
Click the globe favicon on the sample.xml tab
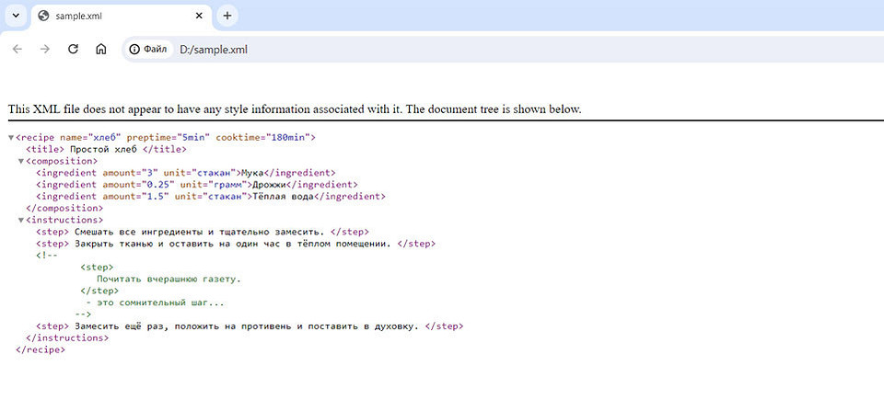pos(43,16)
